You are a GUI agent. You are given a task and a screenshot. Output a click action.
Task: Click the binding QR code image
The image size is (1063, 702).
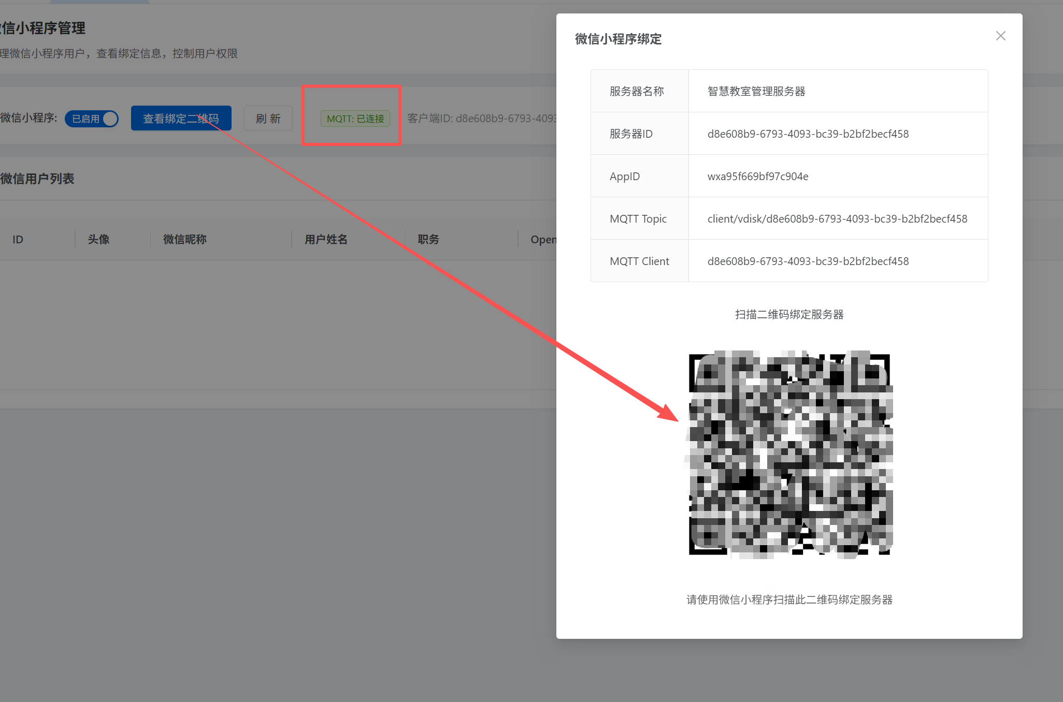[x=789, y=454]
